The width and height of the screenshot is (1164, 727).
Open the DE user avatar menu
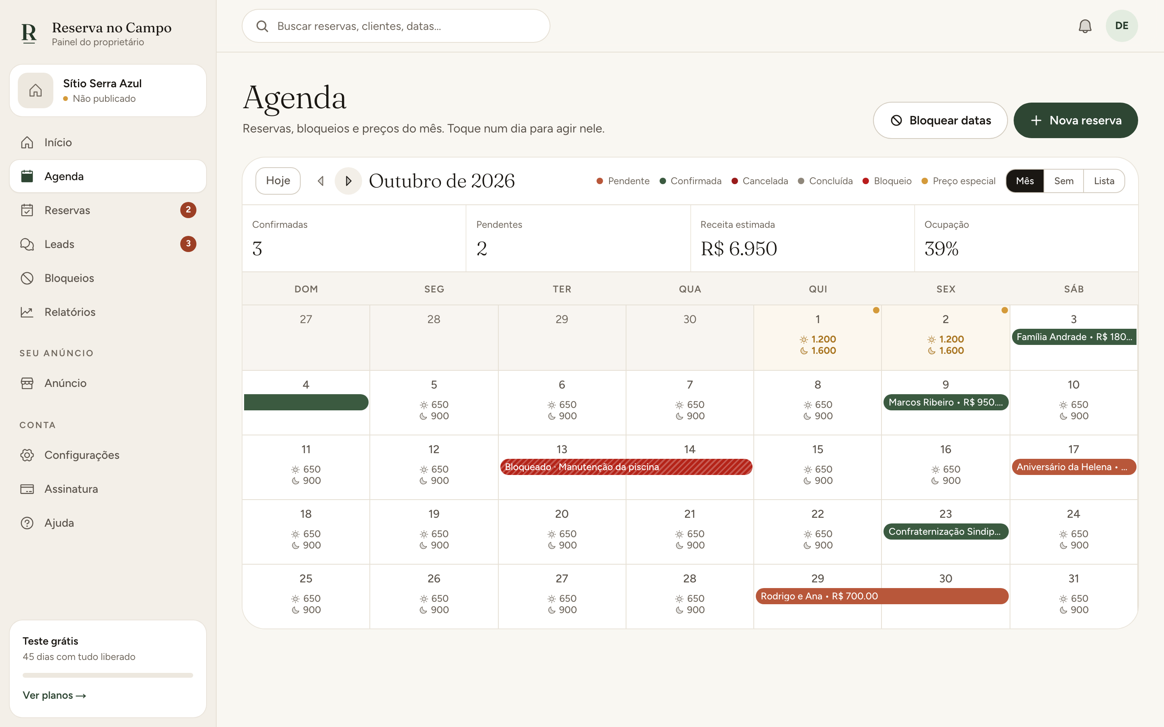click(x=1121, y=26)
